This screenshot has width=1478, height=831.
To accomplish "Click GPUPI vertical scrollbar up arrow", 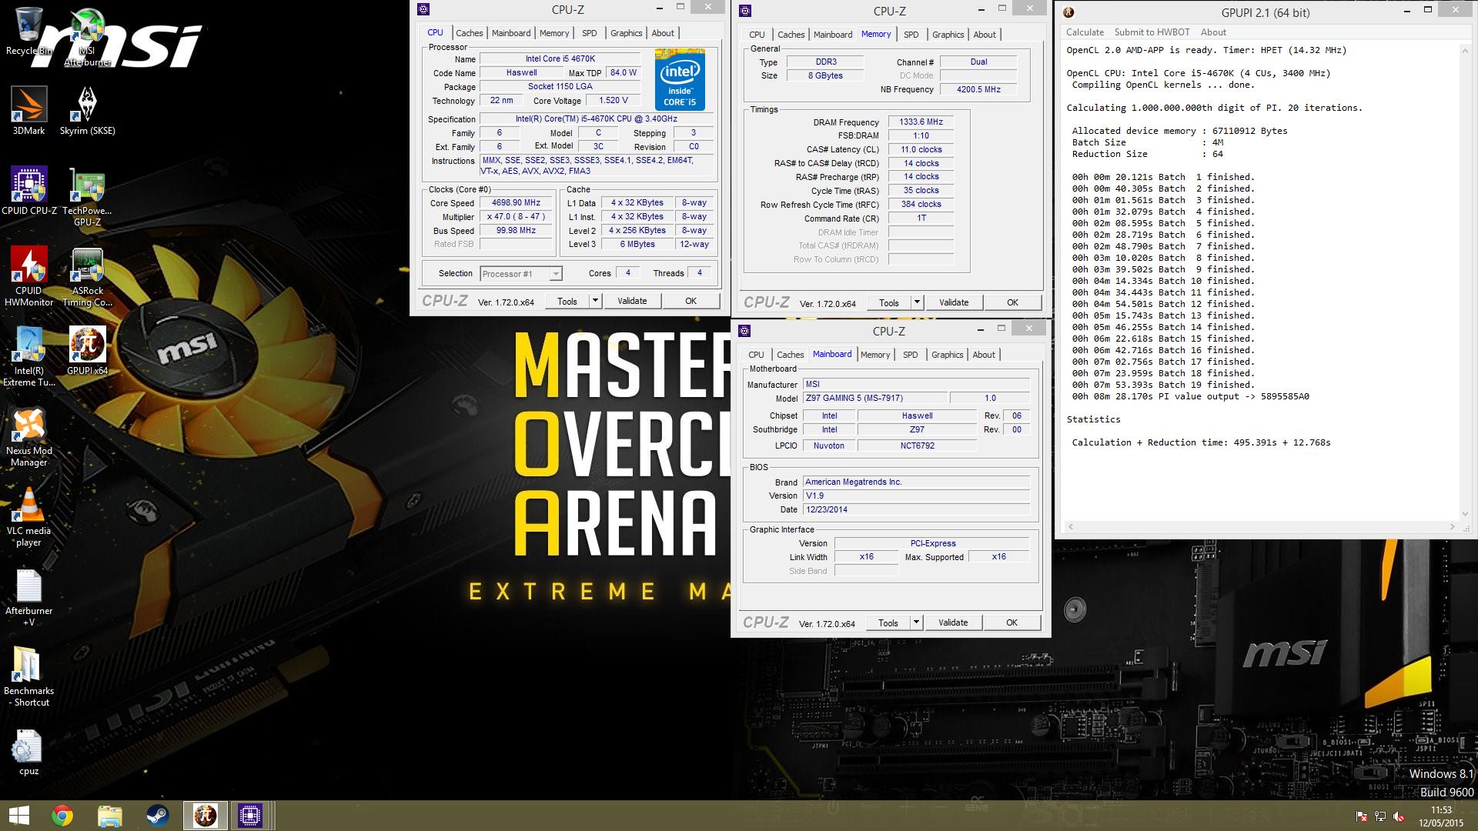I will pos(1464,50).
